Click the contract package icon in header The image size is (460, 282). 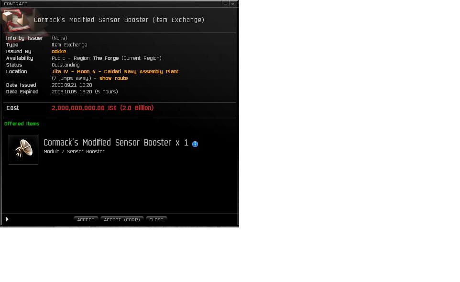(x=14, y=20)
